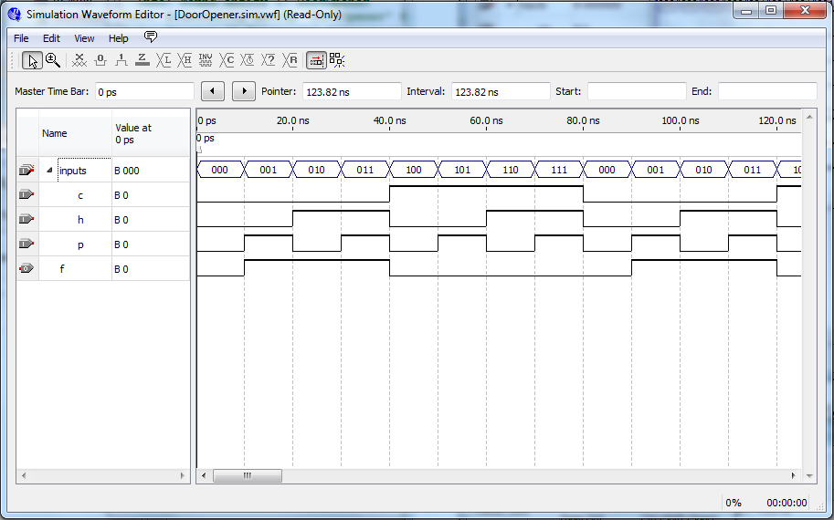Click the first 000 bus value segment
834x520 pixels.
point(219,170)
